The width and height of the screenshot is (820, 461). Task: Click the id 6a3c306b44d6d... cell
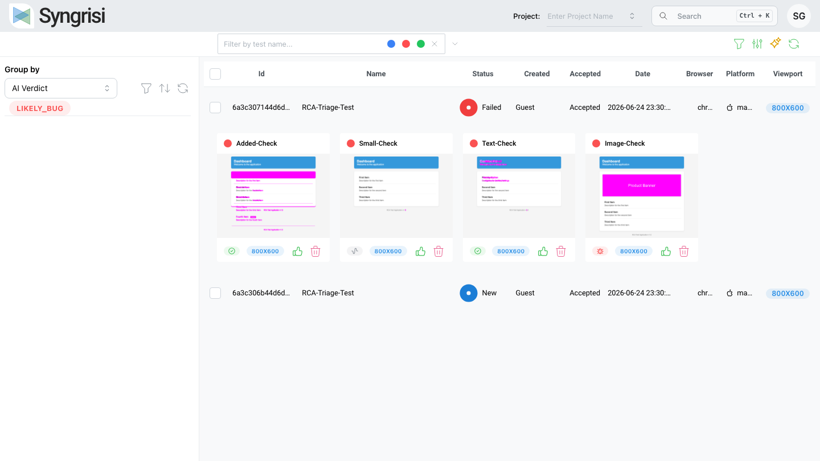[261, 293]
